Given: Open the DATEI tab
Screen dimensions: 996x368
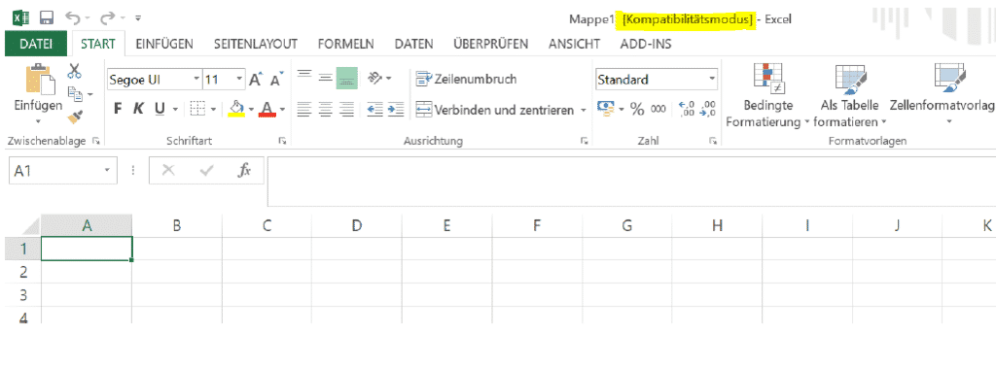Looking at the screenshot, I should tap(36, 44).
